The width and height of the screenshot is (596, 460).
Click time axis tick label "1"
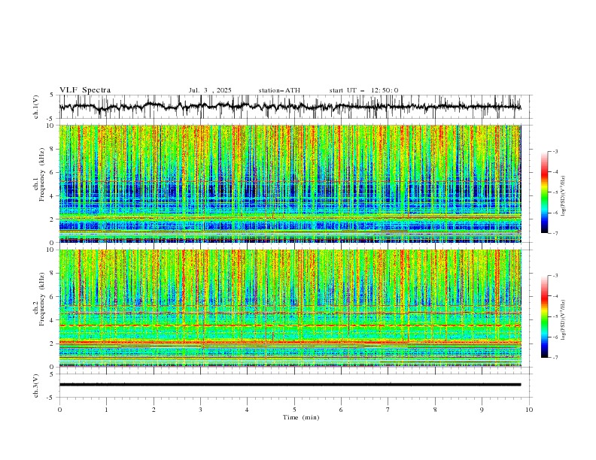tap(106, 410)
